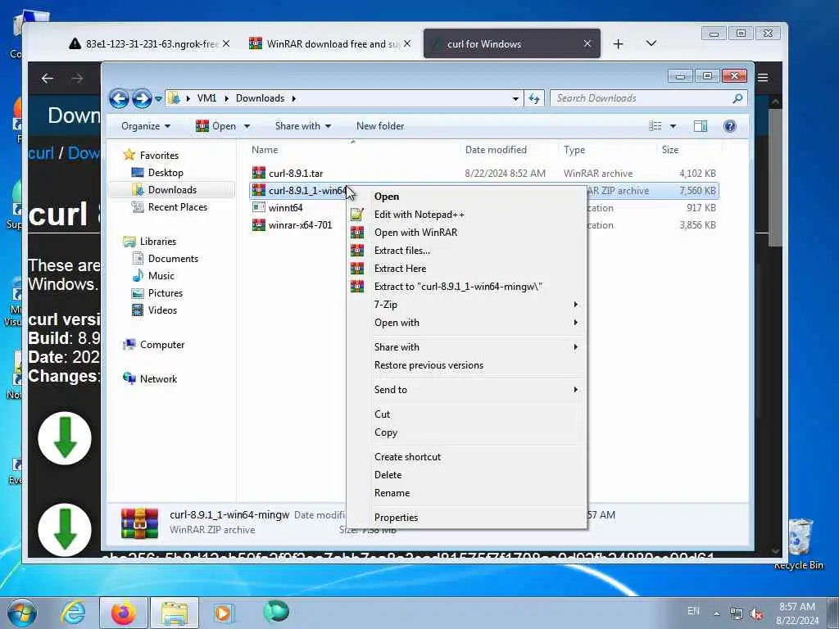Open a new Firefox tab with plus button
The height and width of the screenshot is (629, 839).
(618, 44)
